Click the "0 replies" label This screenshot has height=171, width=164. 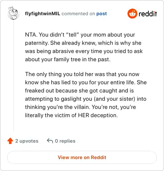[65, 141]
